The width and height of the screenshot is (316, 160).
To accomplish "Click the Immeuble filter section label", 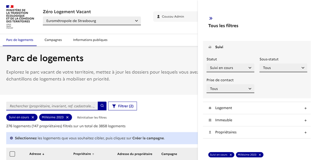I will click(224, 120).
